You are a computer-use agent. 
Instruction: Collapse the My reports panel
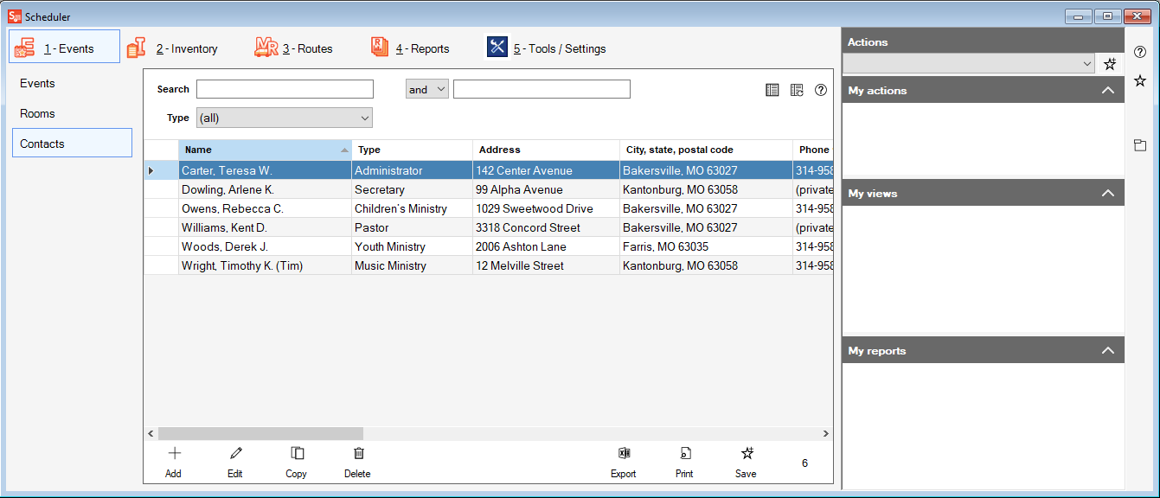coord(1108,351)
